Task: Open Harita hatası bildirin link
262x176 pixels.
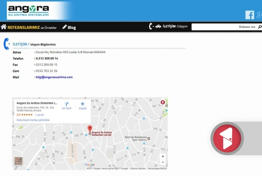Action: pos(157,169)
